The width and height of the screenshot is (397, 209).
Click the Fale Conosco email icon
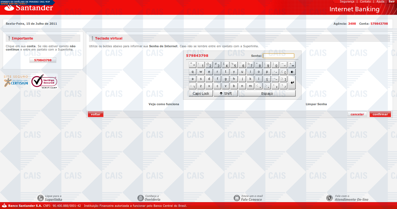237,198
